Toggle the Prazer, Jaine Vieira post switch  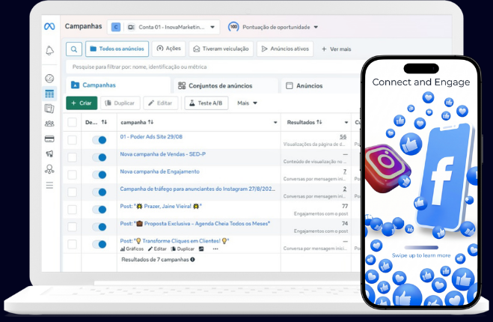coord(99,210)
